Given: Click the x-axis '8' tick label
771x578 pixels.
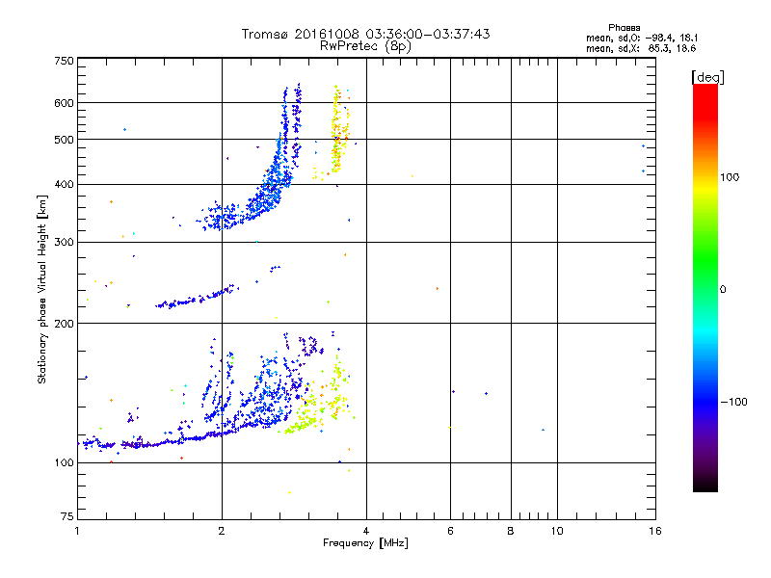Looking at the screenshot, I should pyautogui.click(x=511, y=531).
